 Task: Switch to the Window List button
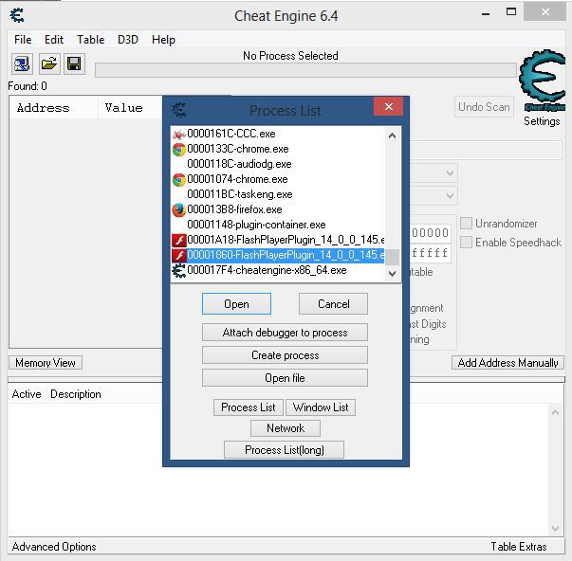pos(321,407)
